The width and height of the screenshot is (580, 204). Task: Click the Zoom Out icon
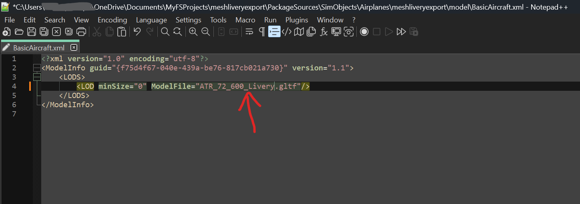206,32
